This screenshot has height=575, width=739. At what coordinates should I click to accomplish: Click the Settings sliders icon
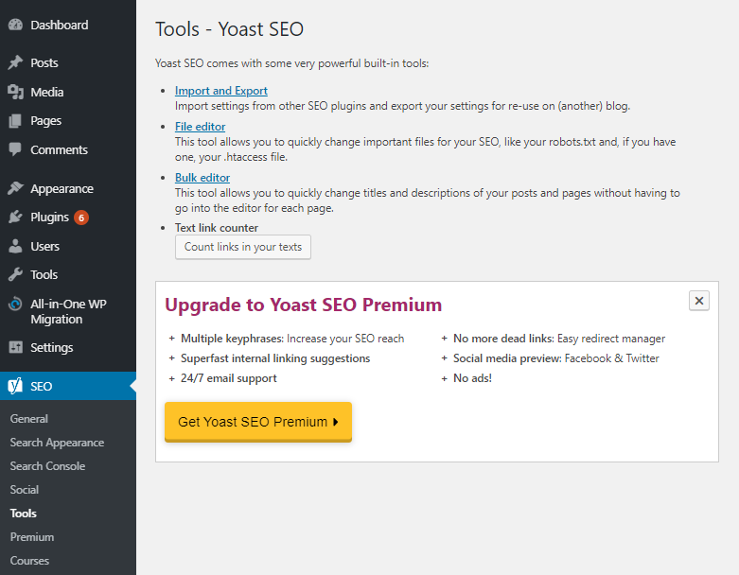(x=15, y=347)
